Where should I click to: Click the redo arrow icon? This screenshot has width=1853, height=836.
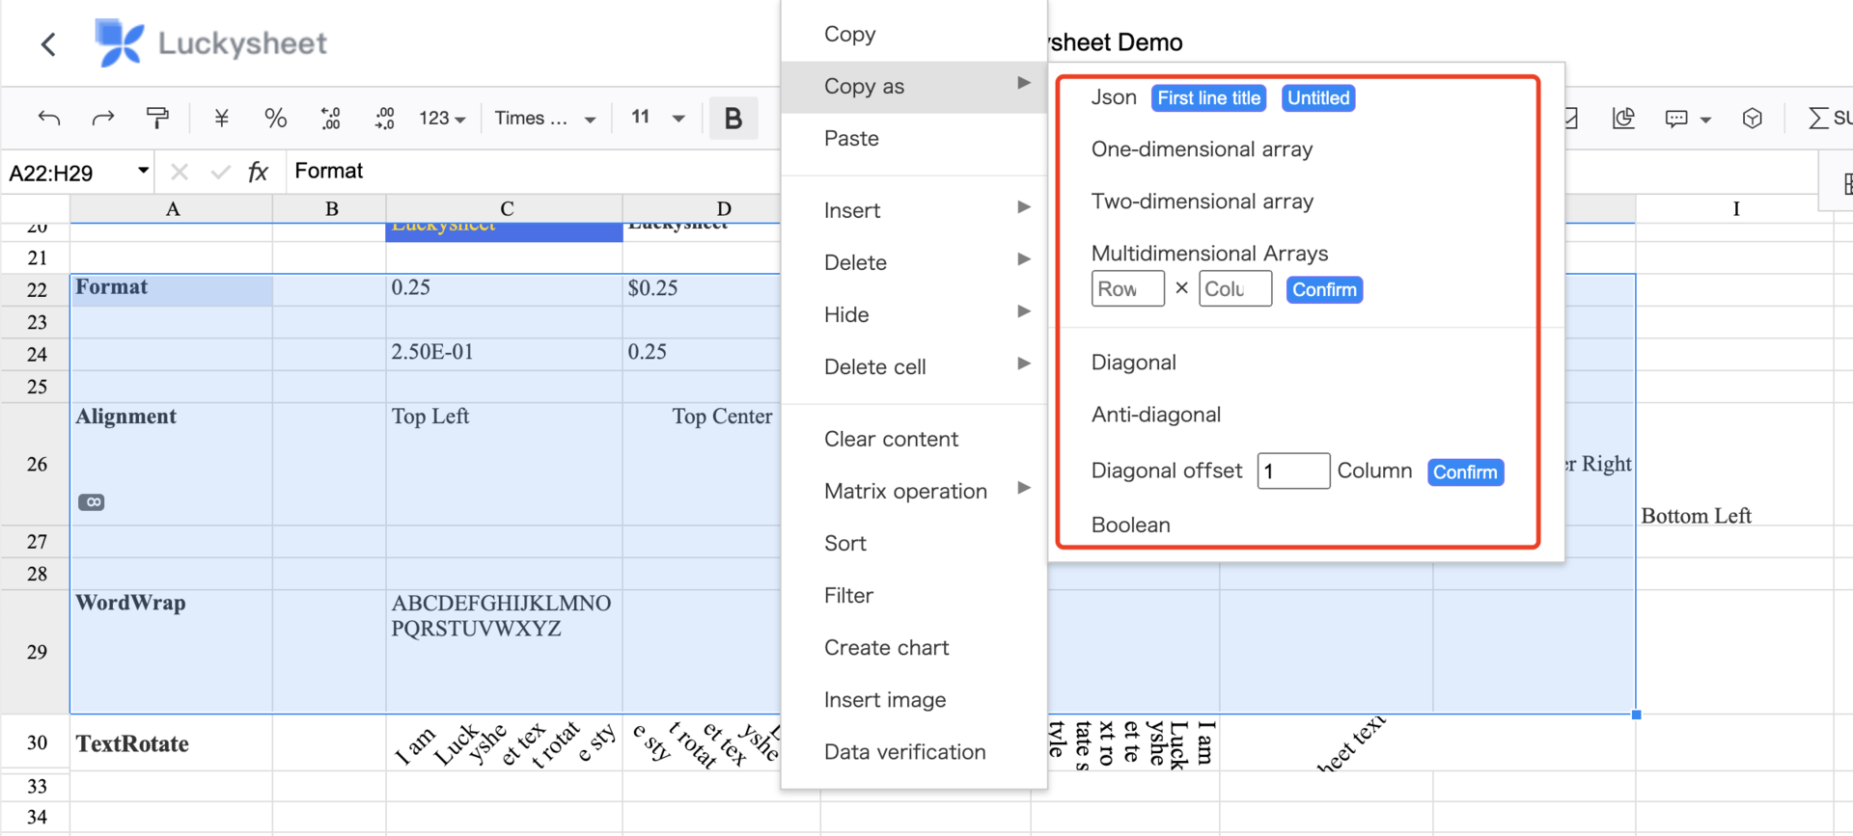[102, 119]
